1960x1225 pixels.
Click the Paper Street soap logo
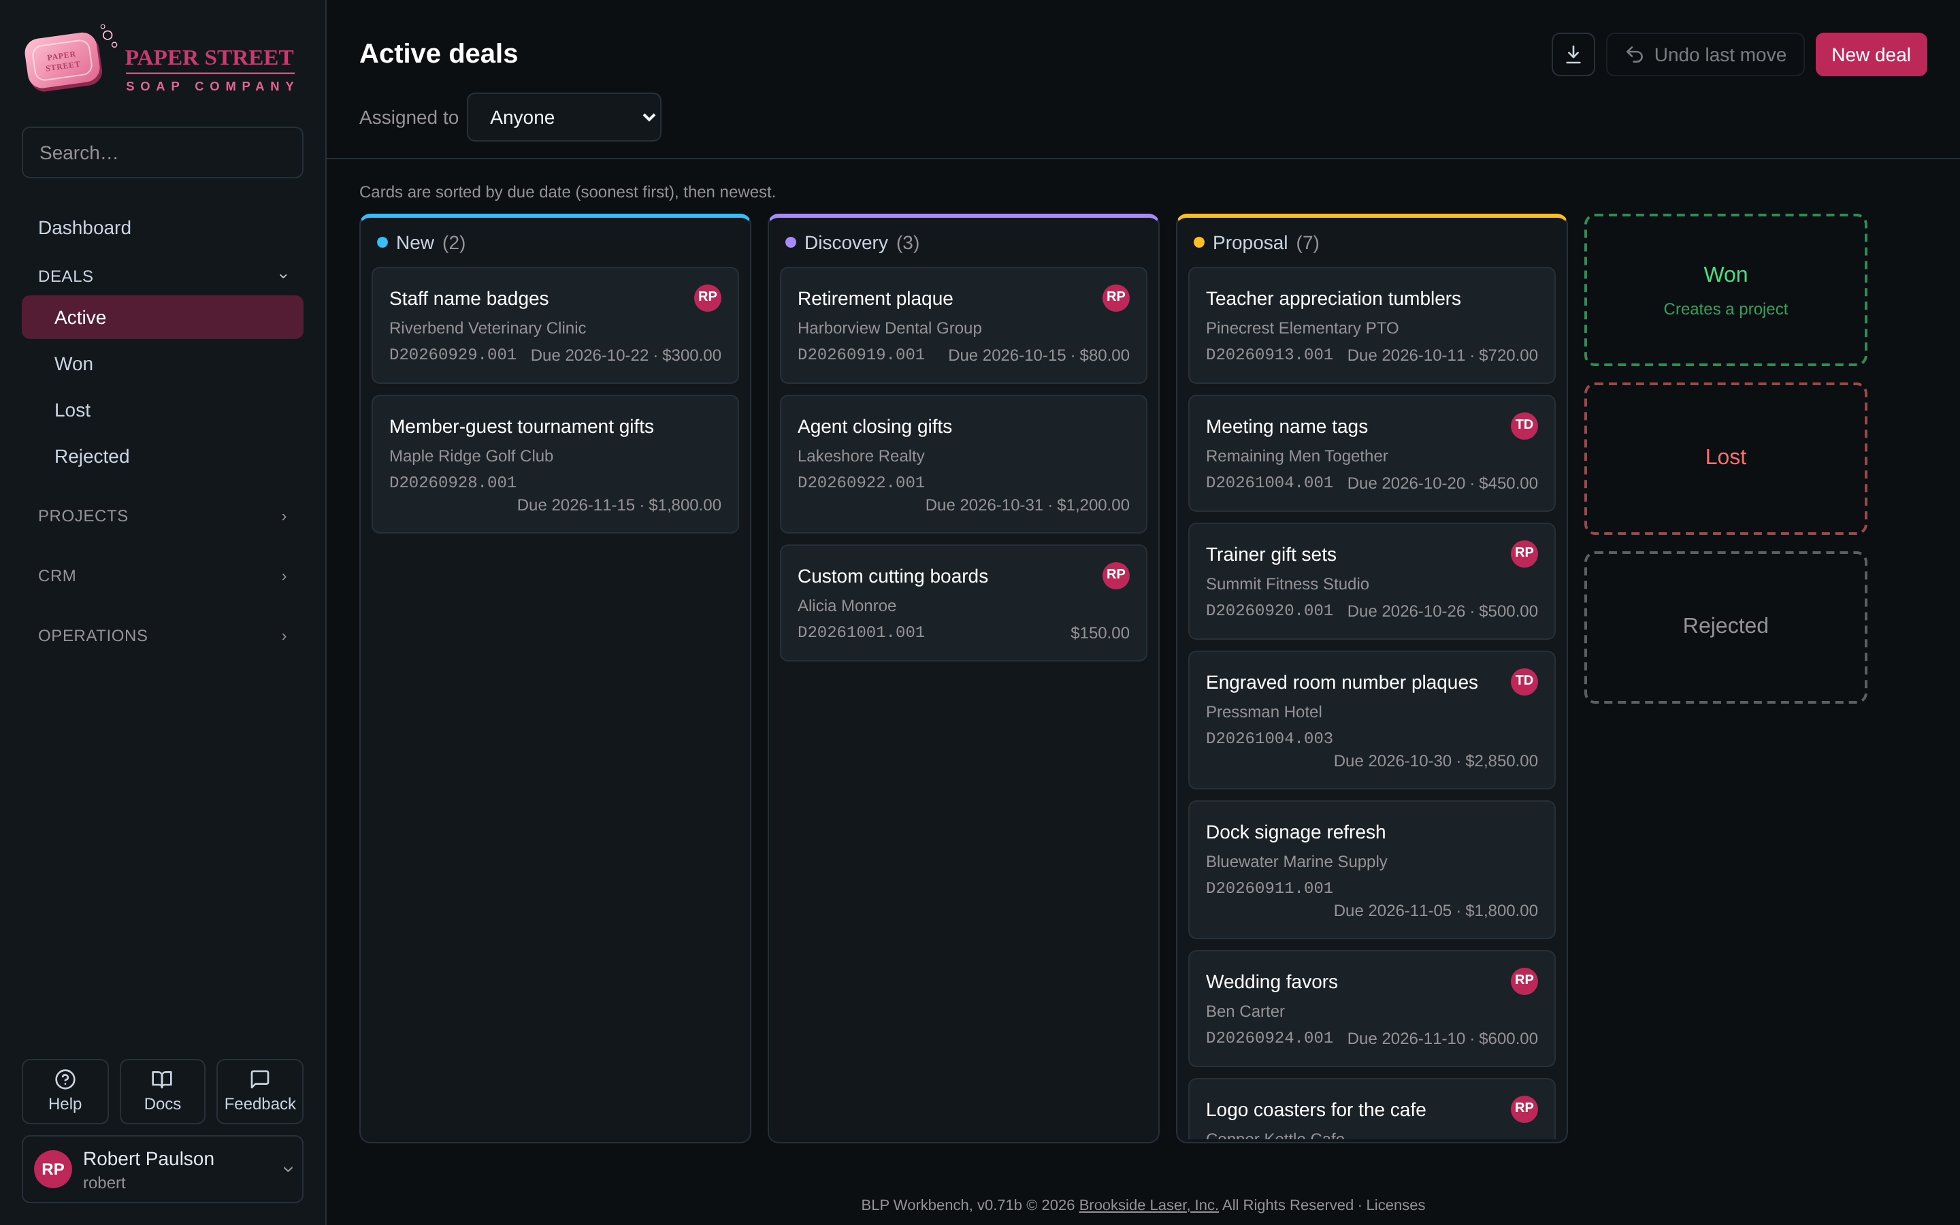pos(162,60)
